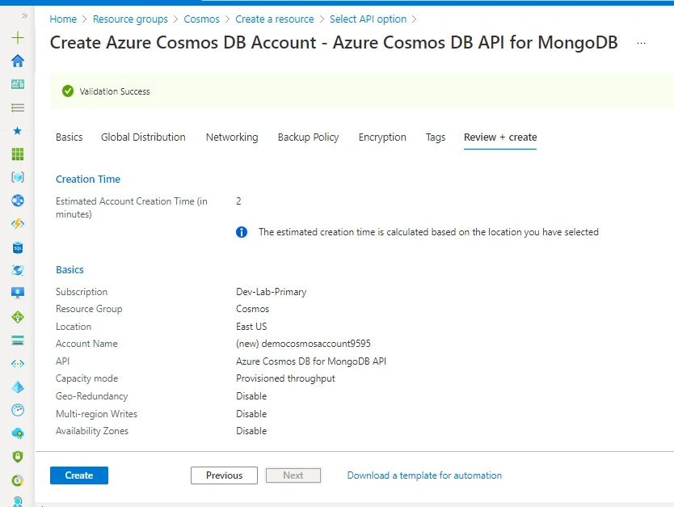The height and width of the screenshot is (507, 674).
Task: Click the Azure Cosmos DB sidebar icon
Action: coord(17,270)
